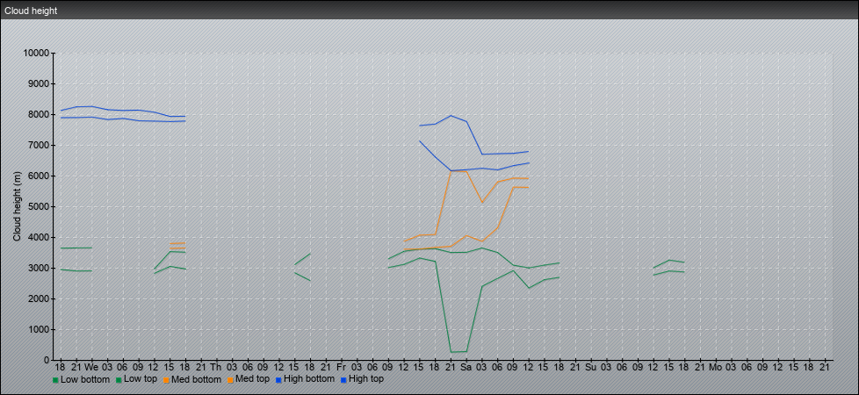Click the Cloud height panel title
859x395 pixels.
31,11
